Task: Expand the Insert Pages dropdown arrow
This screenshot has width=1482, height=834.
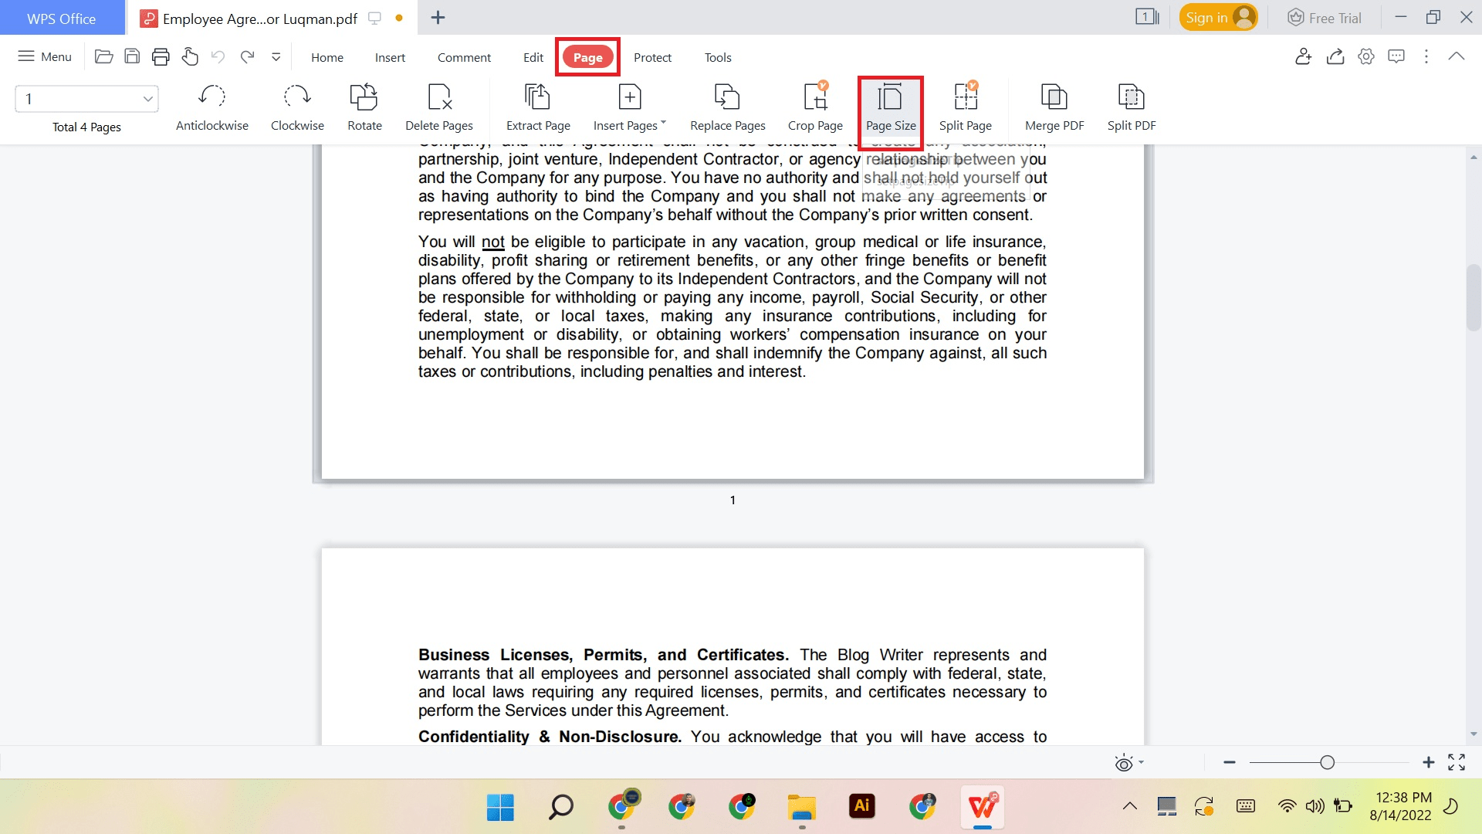Action: pos(663,123)
